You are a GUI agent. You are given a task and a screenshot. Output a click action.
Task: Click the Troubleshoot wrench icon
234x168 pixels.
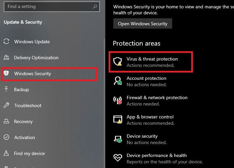pyautogui.click(x=6, y=105)
